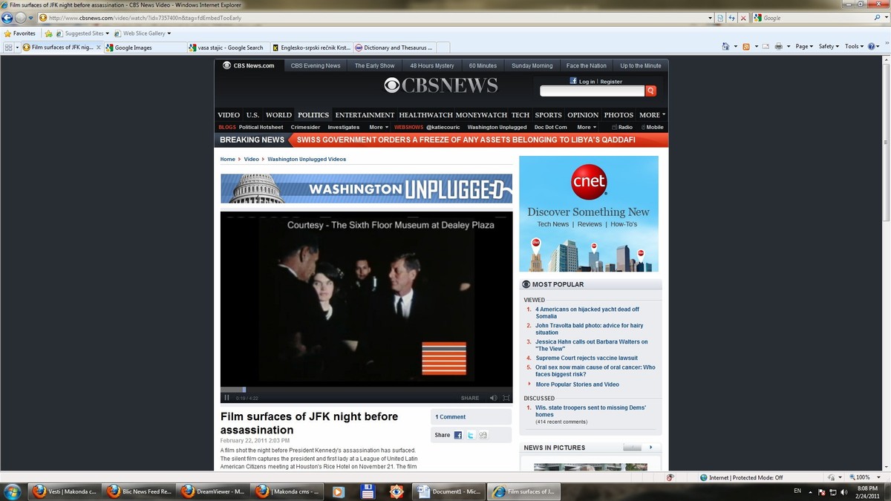
Task: Open the Safety dropdown menu
Action: (829, 46)
